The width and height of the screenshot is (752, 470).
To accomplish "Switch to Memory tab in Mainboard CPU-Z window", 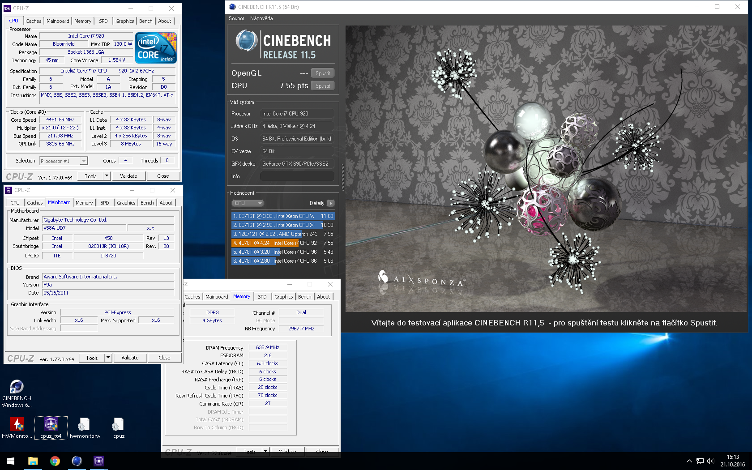I will click(x=84, y=203).
